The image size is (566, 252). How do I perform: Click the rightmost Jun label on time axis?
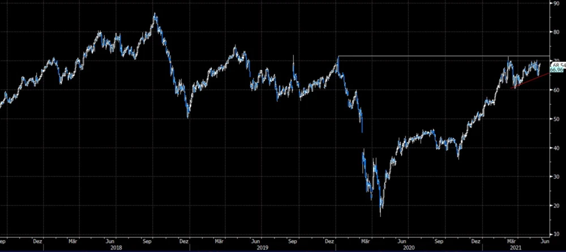pos(544,240)
